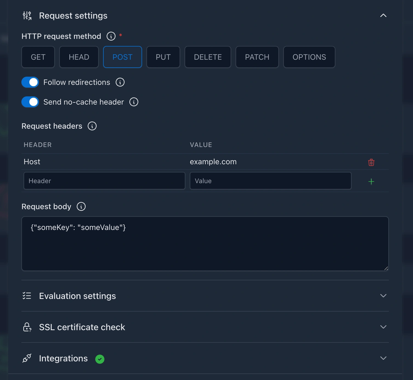Delete the Host header with trash icon
Image resolution: width=413 pixels, height=380 pixels.
click(371, 162)
